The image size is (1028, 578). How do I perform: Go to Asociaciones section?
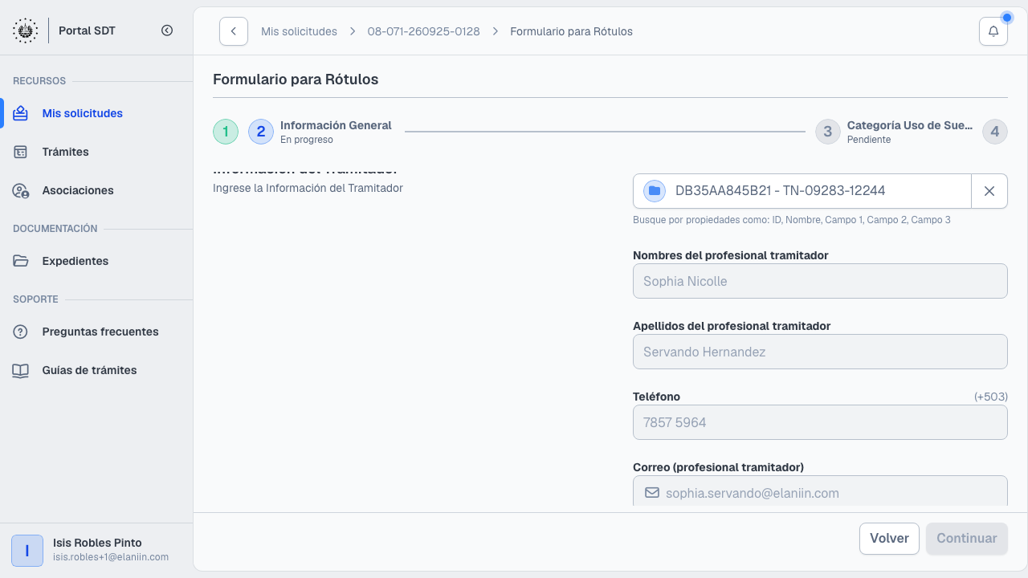tap(96, 190)
